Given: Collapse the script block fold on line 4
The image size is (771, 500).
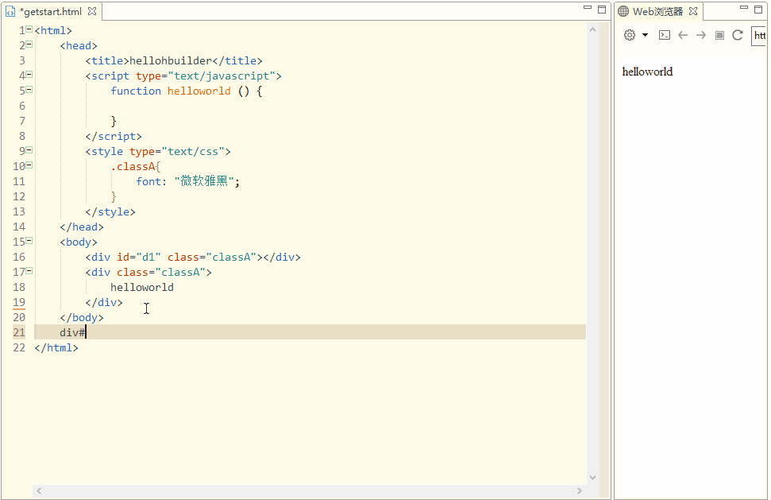Looking at the screenshot, I should coord(28,74).
